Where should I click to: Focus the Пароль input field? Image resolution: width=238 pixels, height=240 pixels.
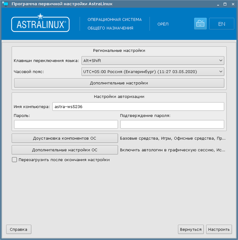tap(66, 124)
